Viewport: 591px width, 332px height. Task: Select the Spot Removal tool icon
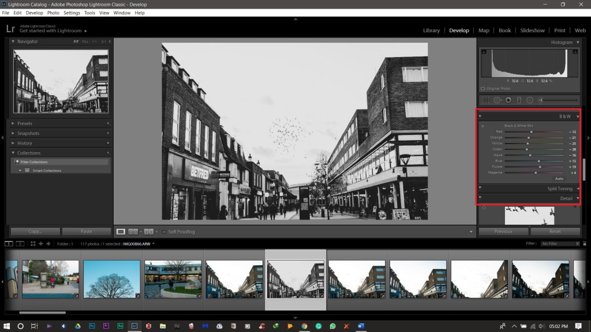pos(497,100)
